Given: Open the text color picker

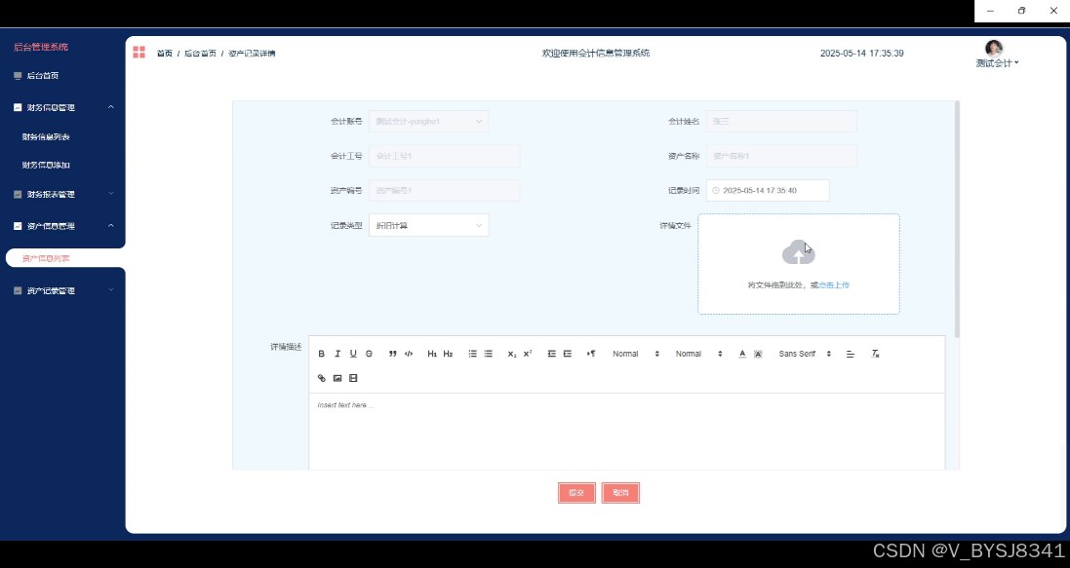Looking at the screenshot, I should click(x=741, y=354).
